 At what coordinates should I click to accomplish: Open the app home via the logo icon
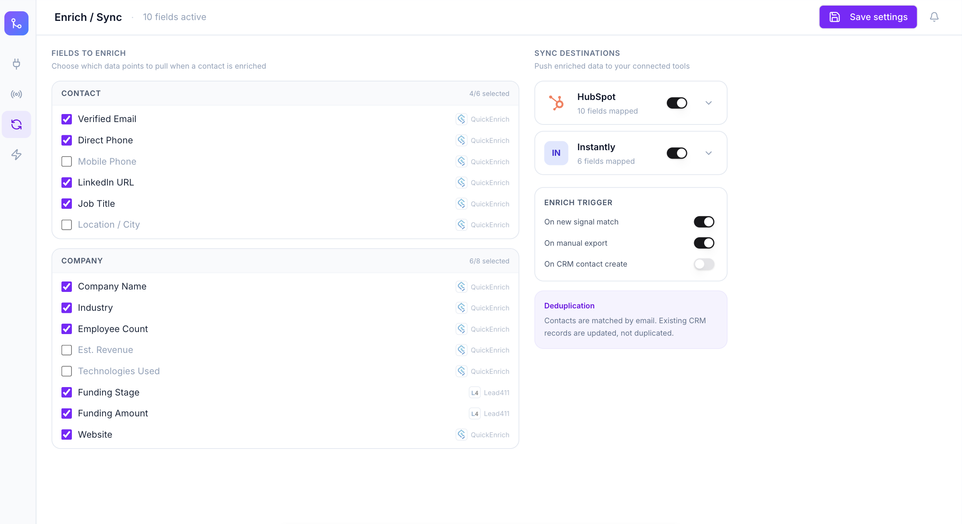(16, 23)
